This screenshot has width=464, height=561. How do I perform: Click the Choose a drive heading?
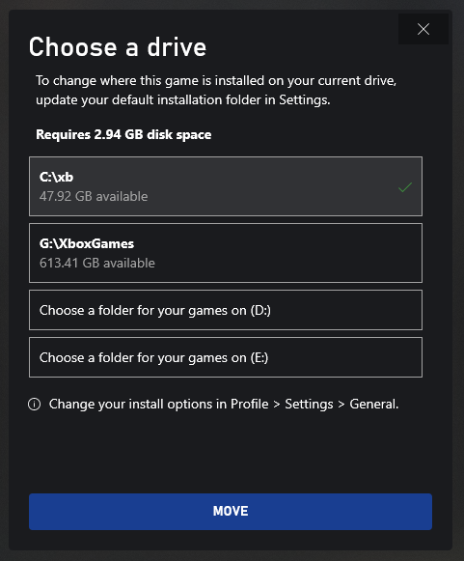click(118, 47)
